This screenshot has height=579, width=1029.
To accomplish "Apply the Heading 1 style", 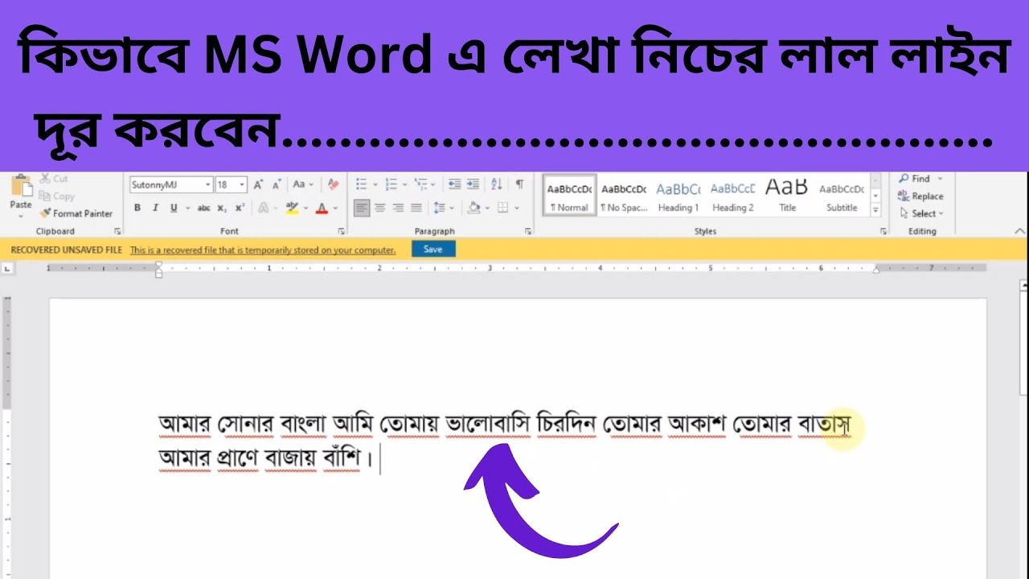I will (678, 196).
